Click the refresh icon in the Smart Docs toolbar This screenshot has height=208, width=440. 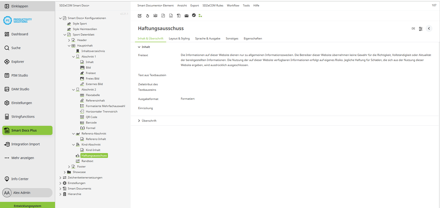pos(148,15)
